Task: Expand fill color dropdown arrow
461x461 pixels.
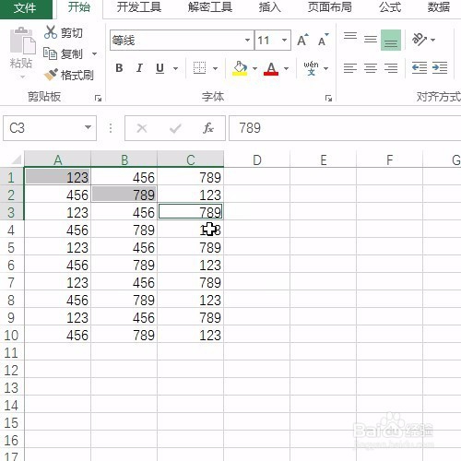Action: tap(254, 68)
